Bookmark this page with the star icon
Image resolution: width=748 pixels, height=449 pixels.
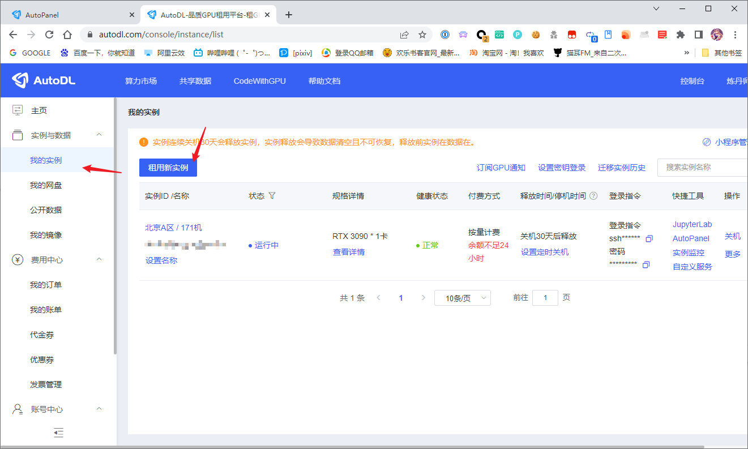tap(422, 35)
